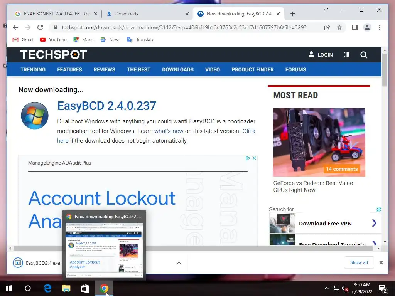Click Download Free VPN ad item
Screen dimensions: 395x296
pyautogui.click(x=325, y=223)
